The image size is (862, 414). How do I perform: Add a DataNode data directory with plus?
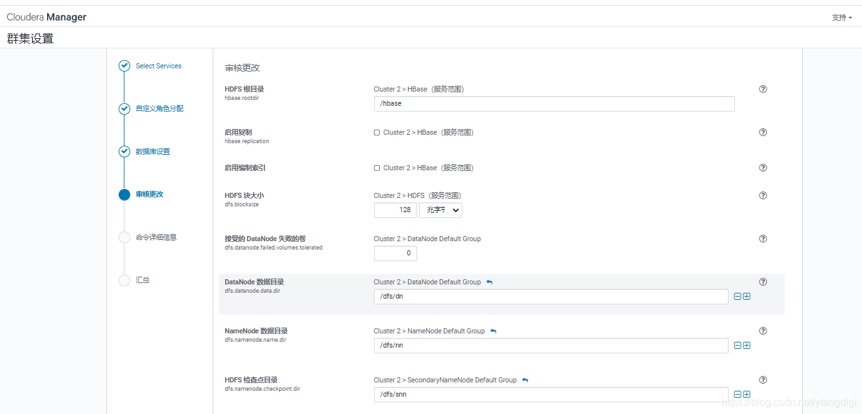747,297
